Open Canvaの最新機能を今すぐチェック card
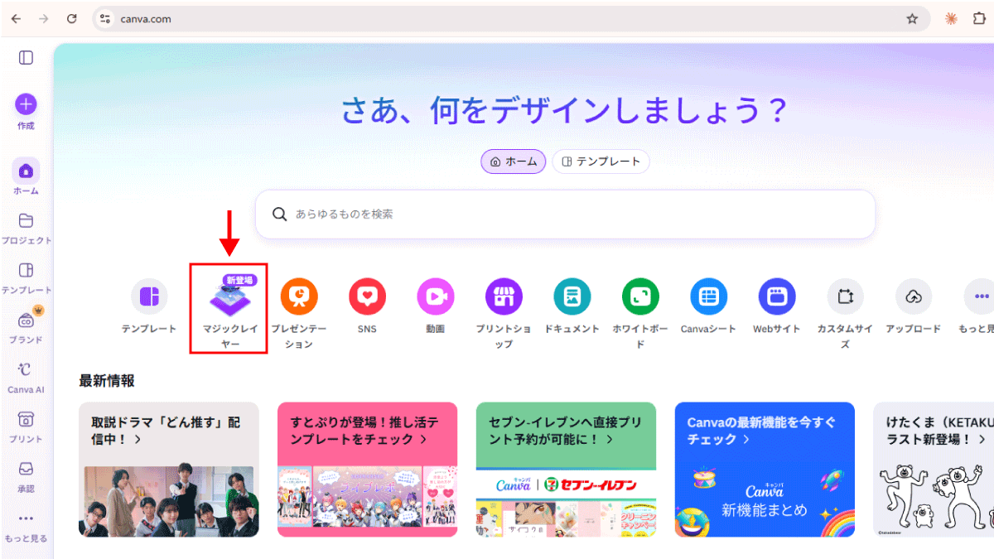Viewport: 994px width, 559px height. (765, 470)
